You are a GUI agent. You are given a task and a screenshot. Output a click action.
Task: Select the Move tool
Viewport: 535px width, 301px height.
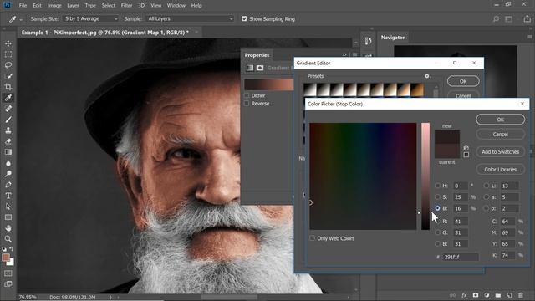8,43
